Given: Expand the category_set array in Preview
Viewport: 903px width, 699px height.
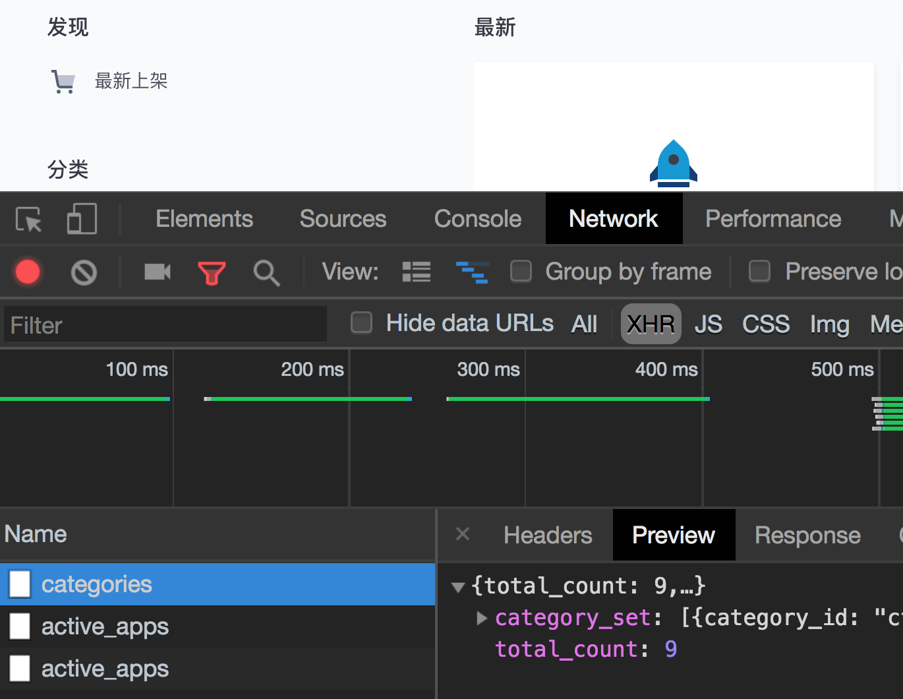Looking at the screenshot, I should (482, 618).
